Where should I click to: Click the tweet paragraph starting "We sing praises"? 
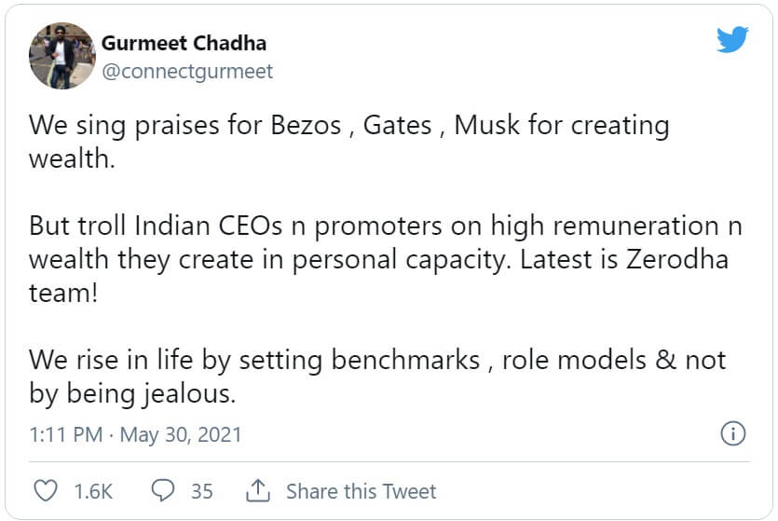point(349,140)
